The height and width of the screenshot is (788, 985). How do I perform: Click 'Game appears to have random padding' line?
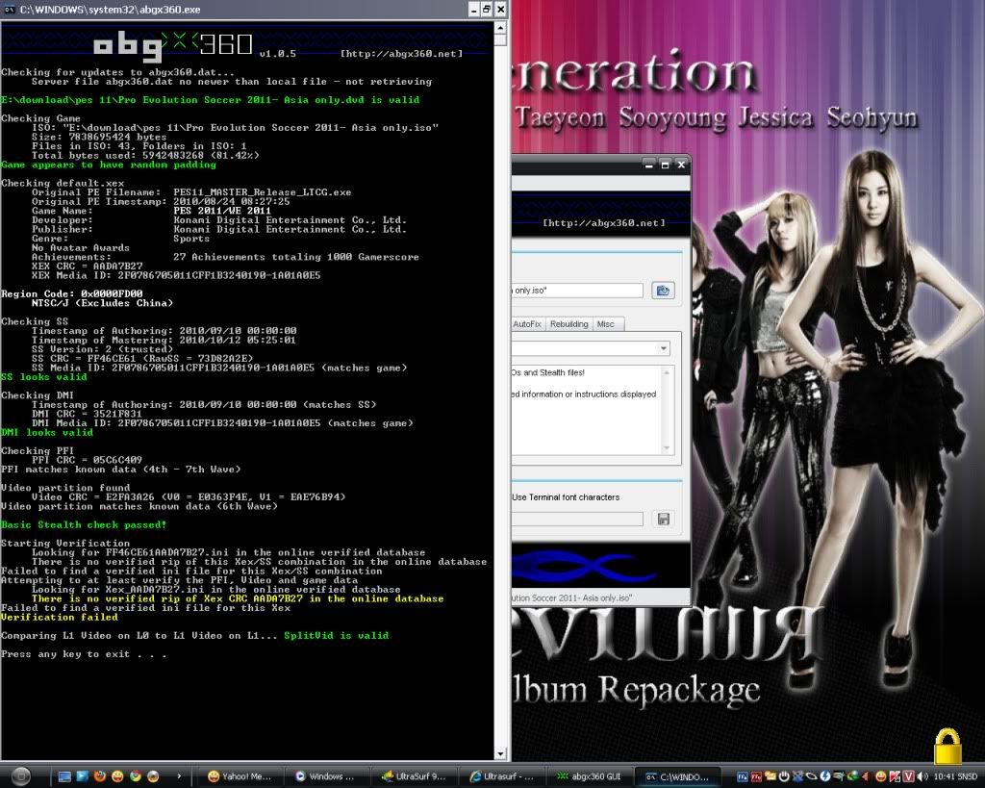tap(108, 165)
